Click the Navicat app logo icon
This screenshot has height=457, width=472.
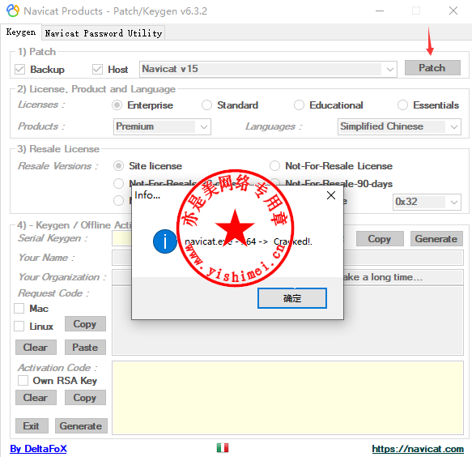pyautogui.click(x=13, y=11)
